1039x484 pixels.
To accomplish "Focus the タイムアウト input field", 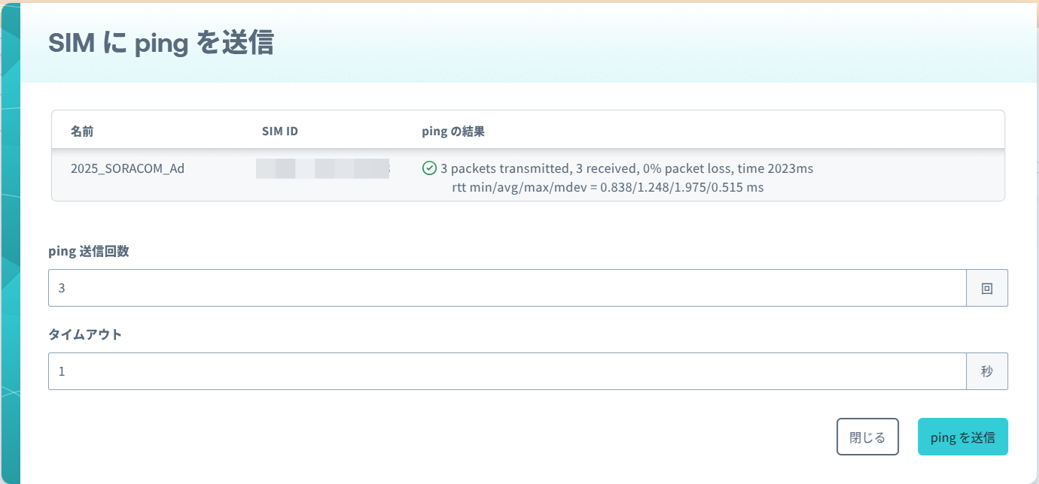I will (x=507, y=371).
